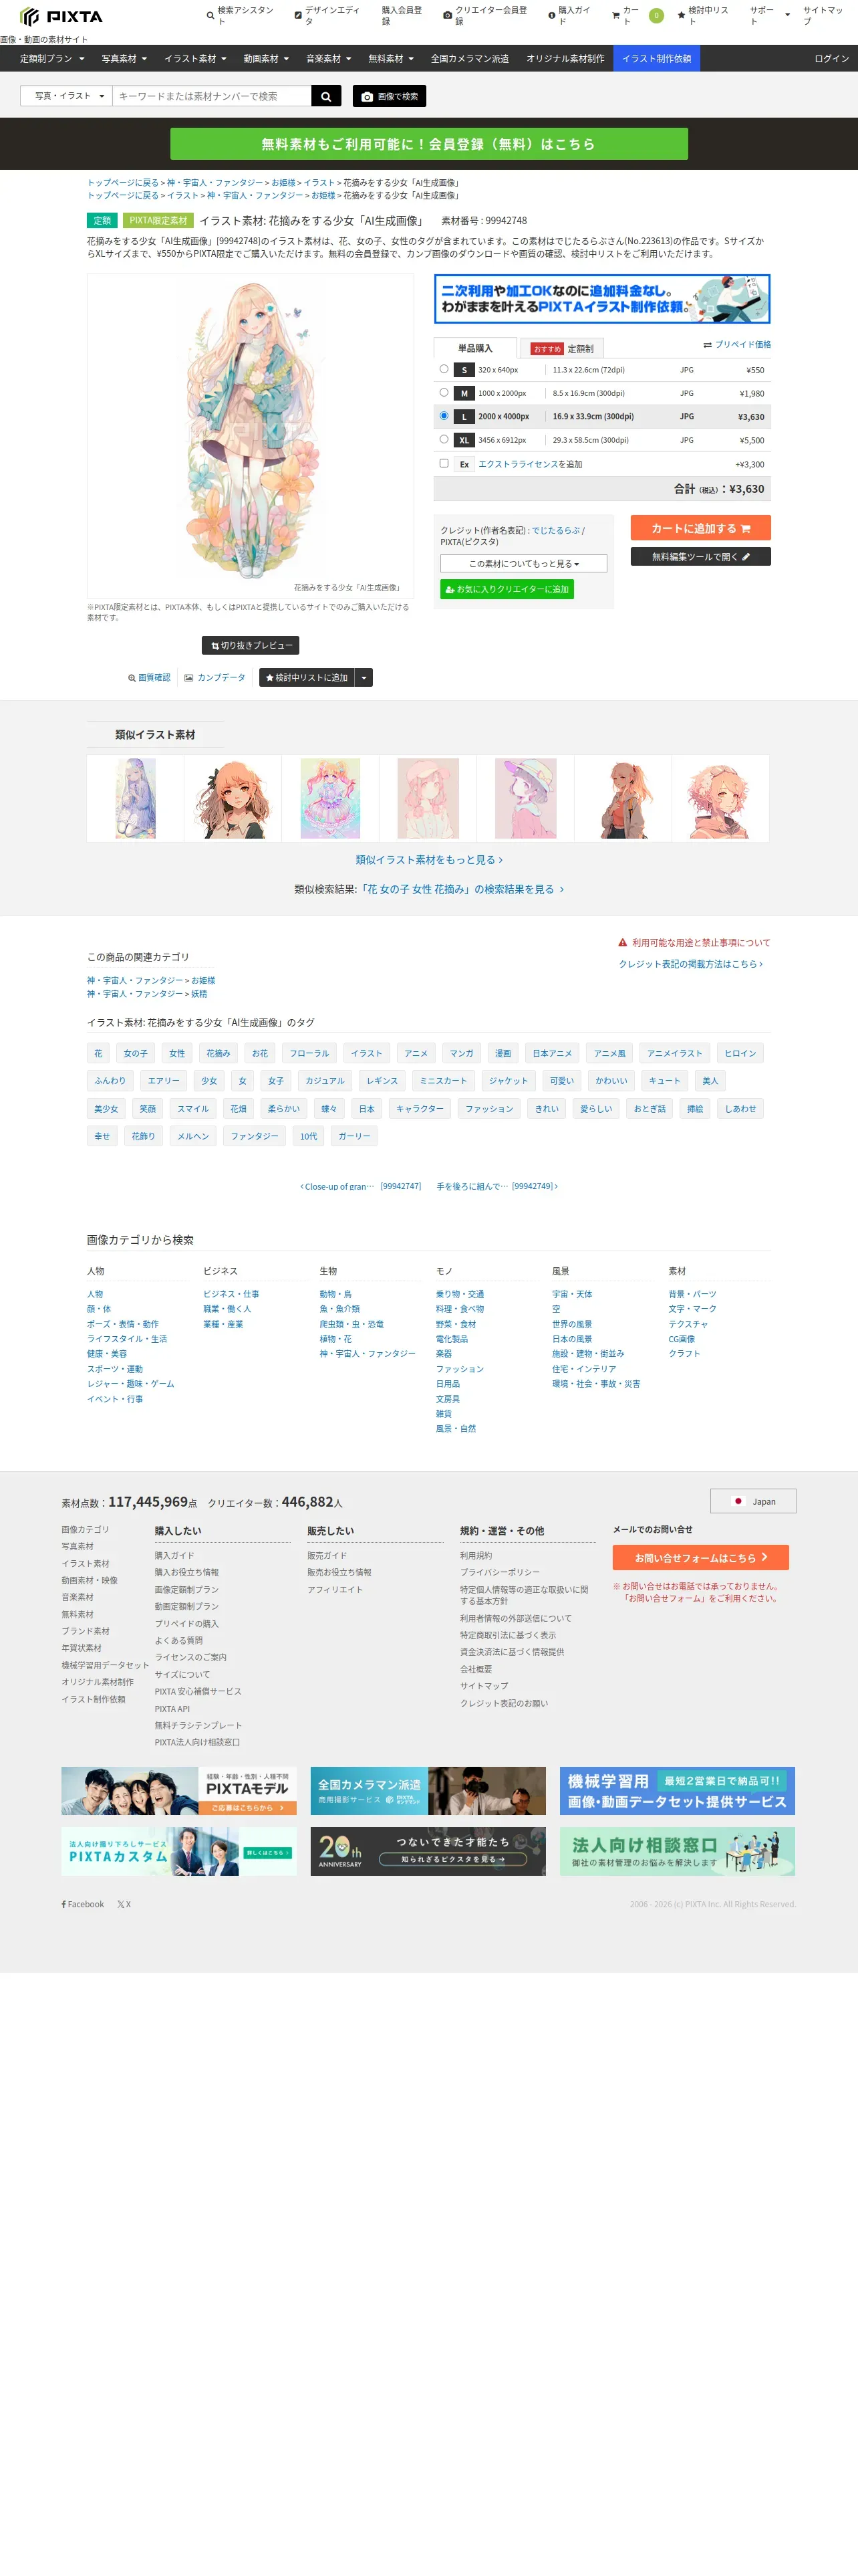Screen dimensions: 858x2576
Task: Open 購入ガイド via its info icon
Action: point(551,16)
